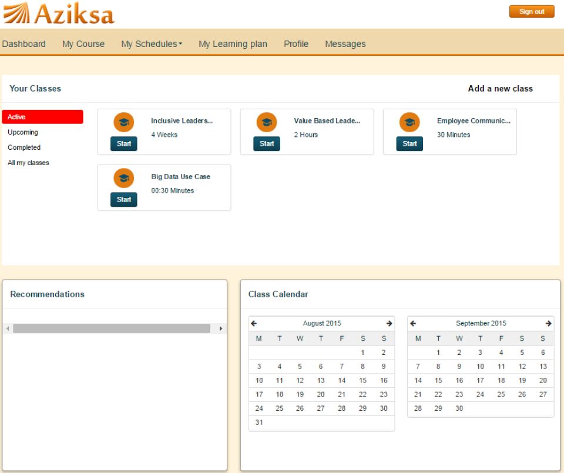The height and width of the screenshot is (473, 564).
Task: Navigate to My Learning plan
Action: [233, 43]
